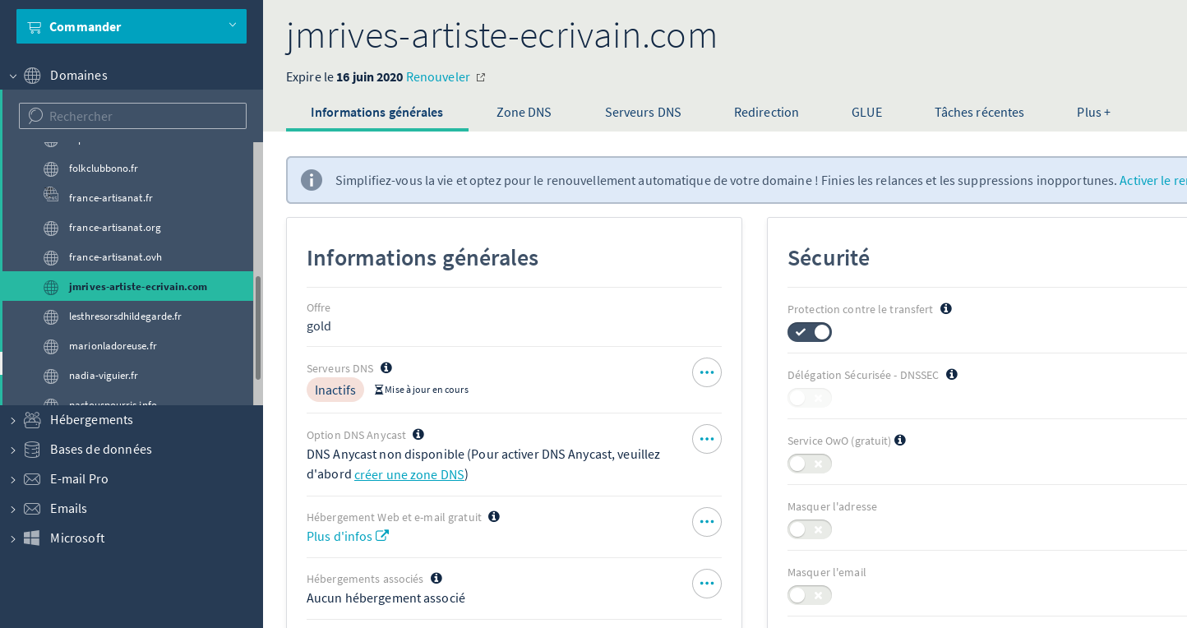The height and width of the screenshot is (628, 1187).
Task: Expand the Bases de données section
Action: click(13, 450)
